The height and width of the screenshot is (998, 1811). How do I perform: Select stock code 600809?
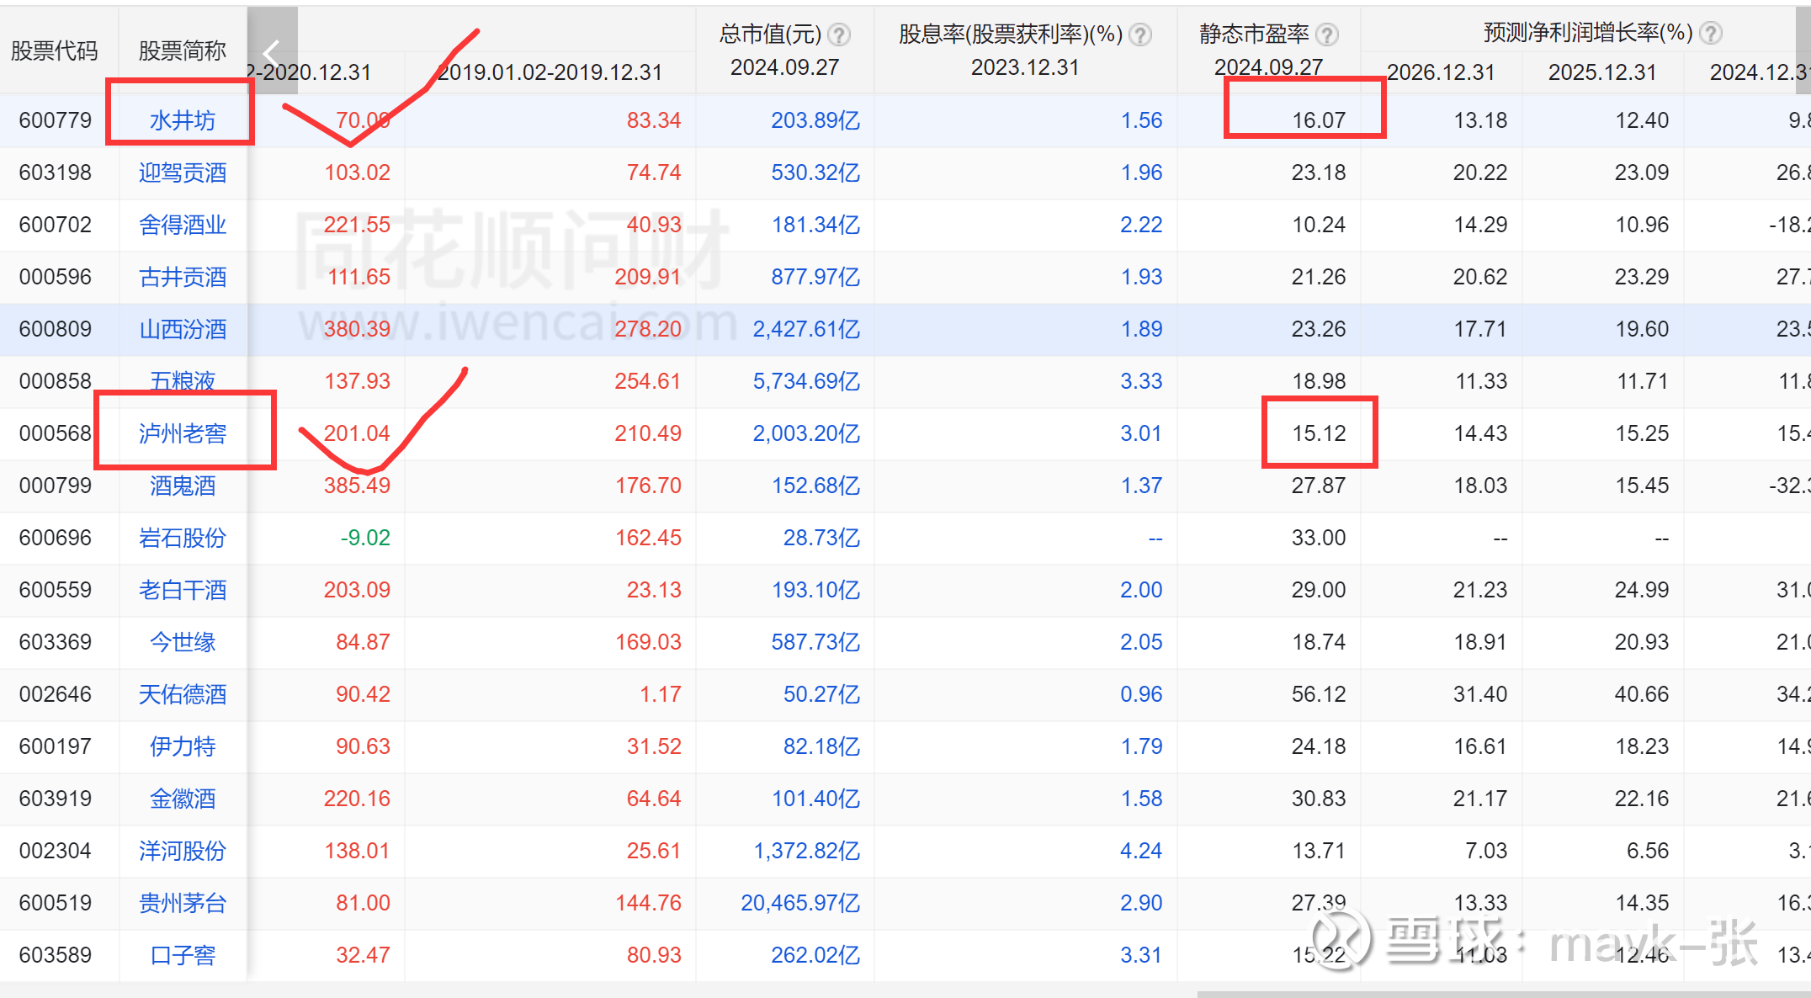pos(56,329)
